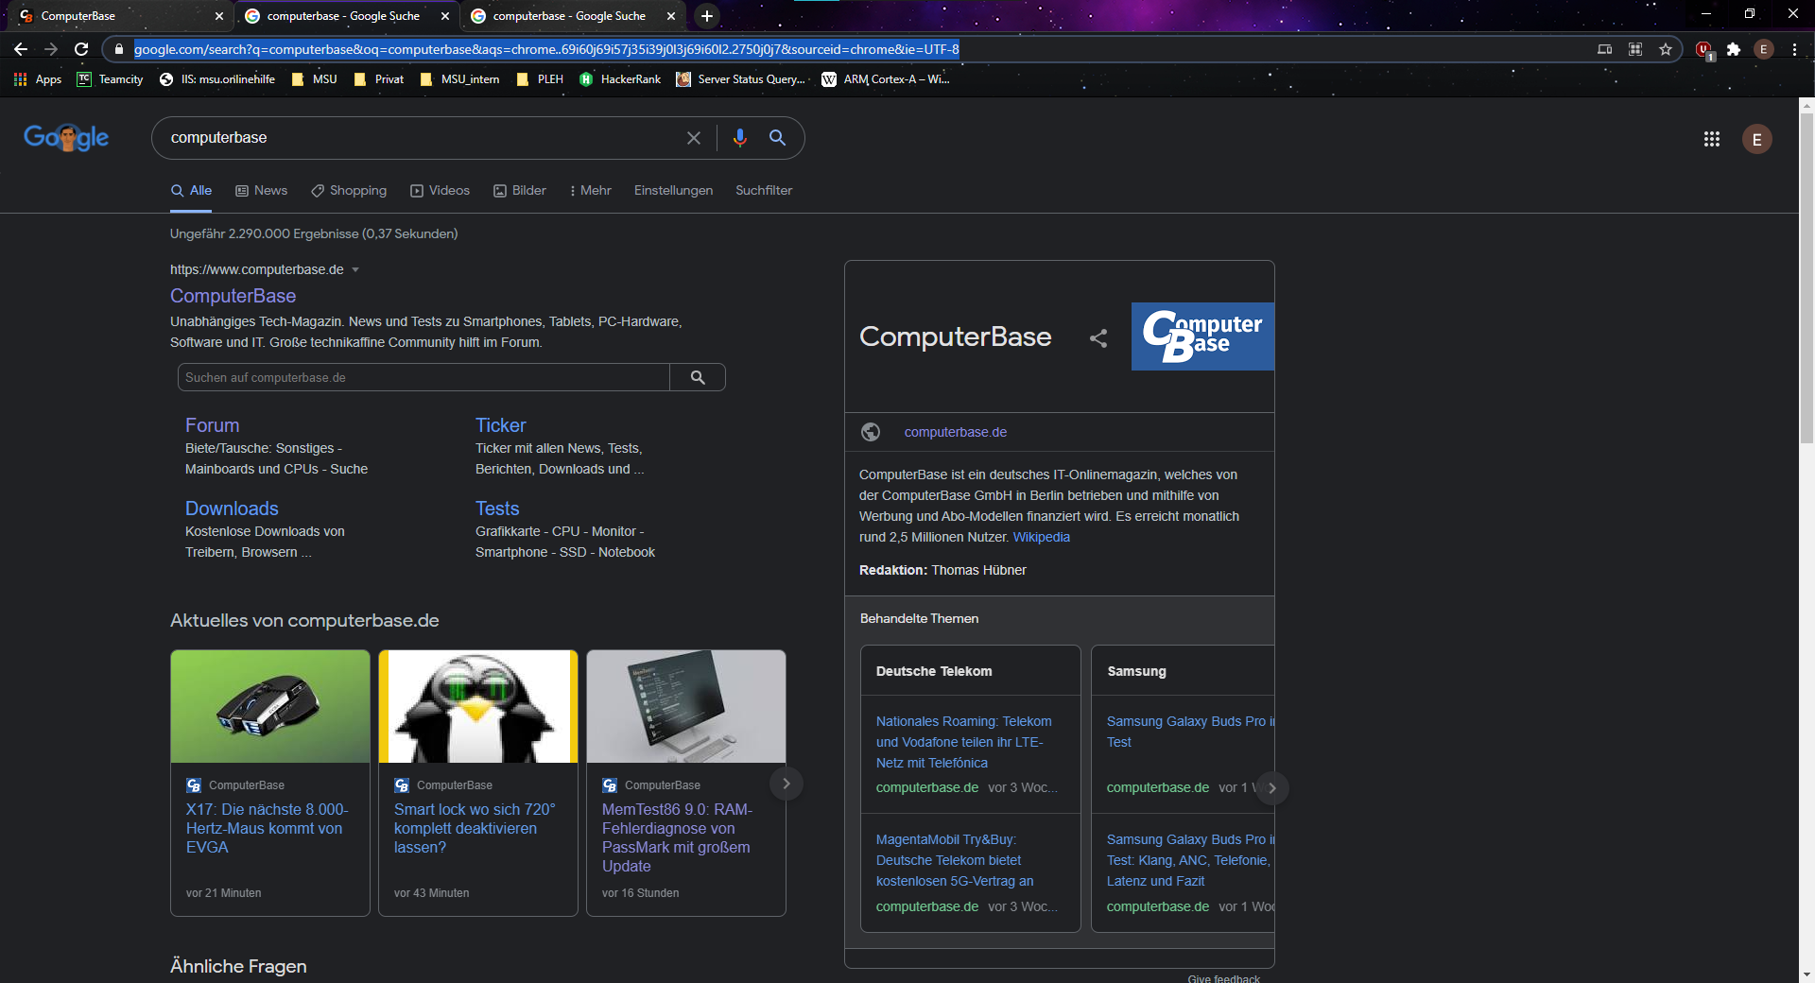Open Chrome's three-dot menu
The image size is (1815, 983).
(1794, 49)
